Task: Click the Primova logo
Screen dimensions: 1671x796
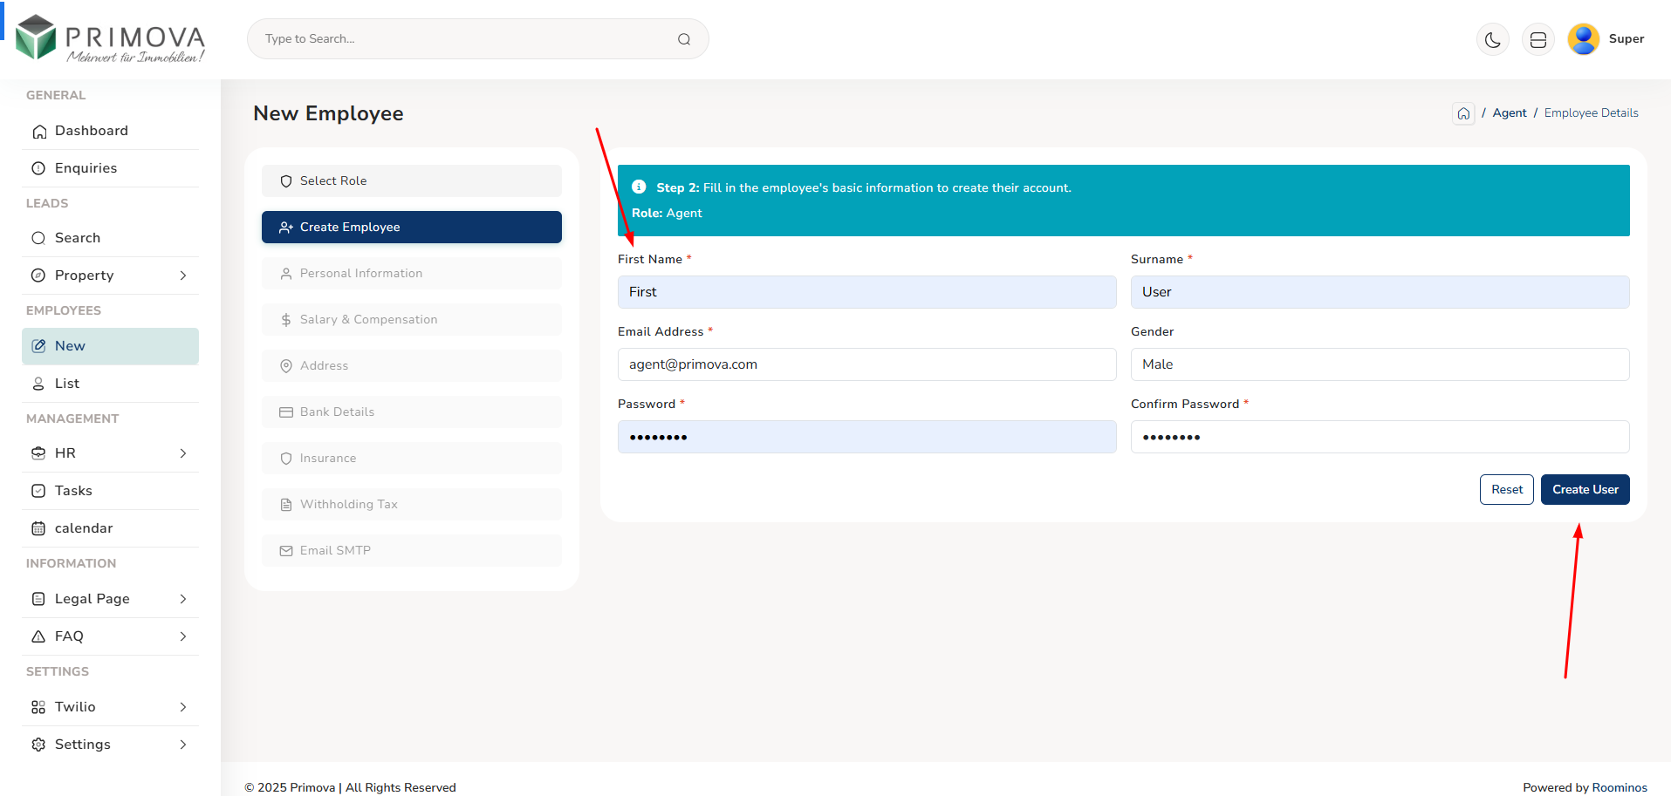Action: (x=111, y=39)
